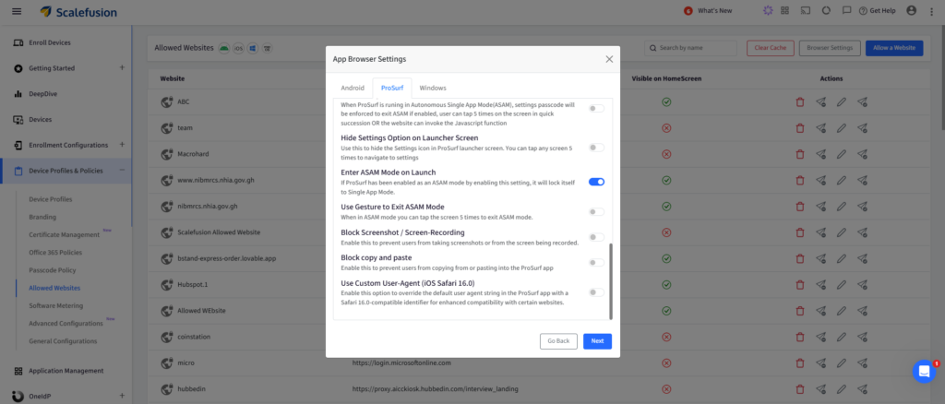The image size is (945, 404).
Task: Open the live chat widget bubble
Action: click(x=923, y=372)
